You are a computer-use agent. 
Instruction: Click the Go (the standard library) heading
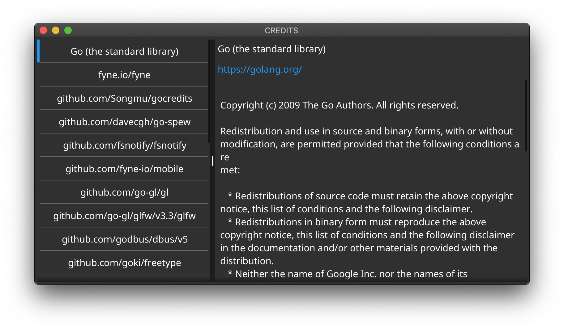pyautogui.click(x=272, y=49)
